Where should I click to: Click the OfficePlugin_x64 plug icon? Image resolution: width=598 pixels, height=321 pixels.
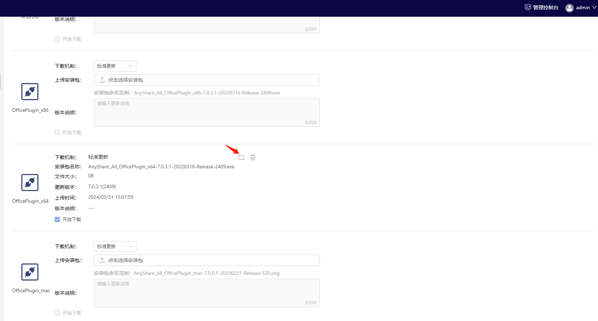(30, 183)
